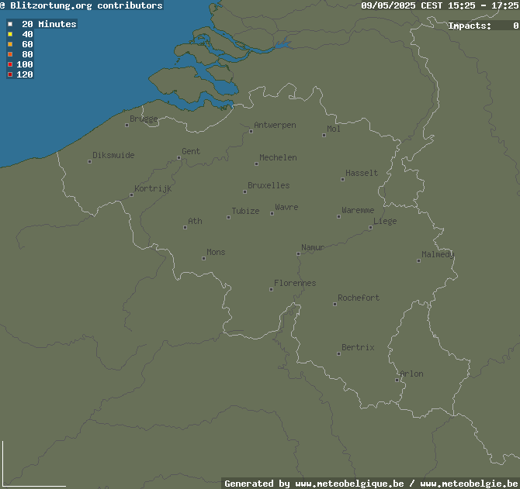Image resolution: width=520 pixels, height=489 pixels.
Task: Click the Gent city marker
Action: coord(179,158)
